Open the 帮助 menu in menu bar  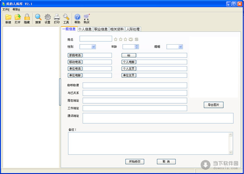click(16, 9)
